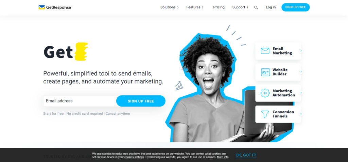Viewport: 348px width, 162px height.
Task: Expand the Features menu
Action: click(195, 7)
